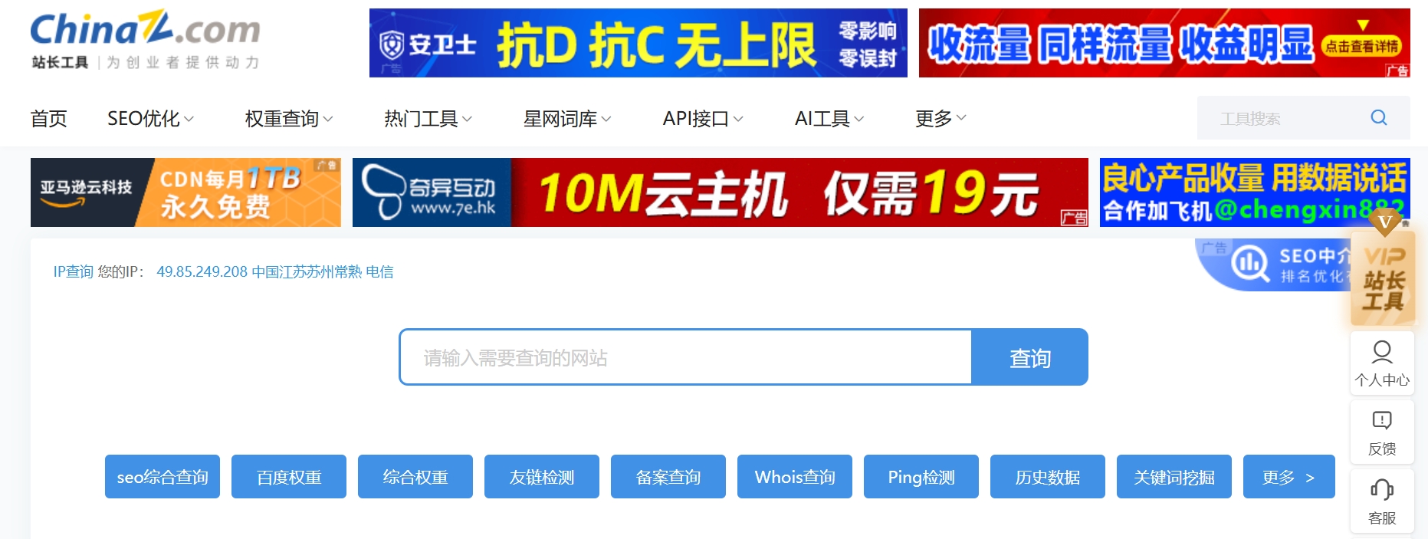Expand the 权重查询 dropdown menu
The height and width of the screenshot is (539, 1428).
tap(289, 119)
